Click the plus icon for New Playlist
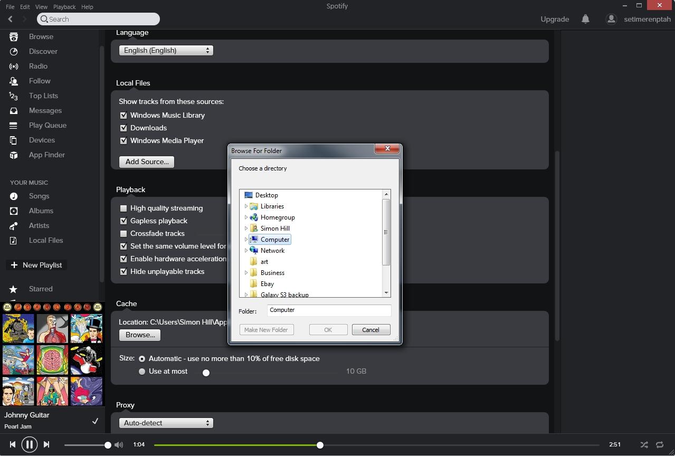Image resolution: width=675 pixels, height=456 pixels. tap(14, 265)
